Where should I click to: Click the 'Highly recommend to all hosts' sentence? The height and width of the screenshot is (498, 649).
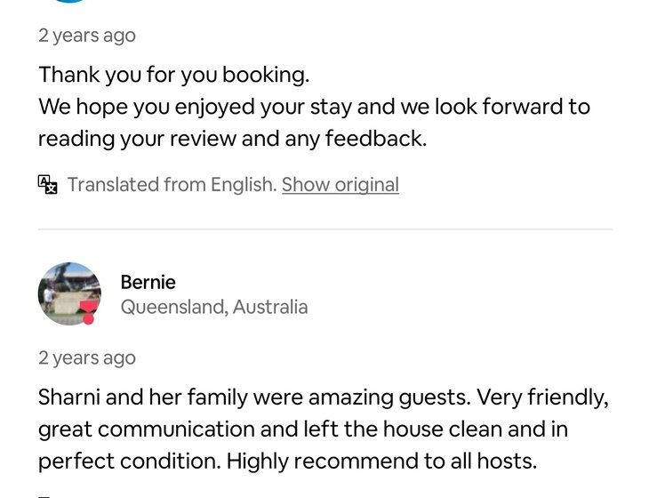[x=381, y=462]
